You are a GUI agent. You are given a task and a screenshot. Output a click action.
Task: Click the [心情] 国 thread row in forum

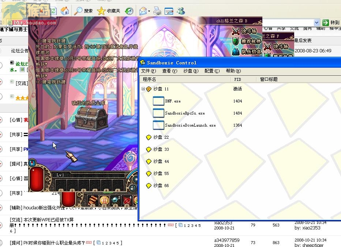(19, 178)
